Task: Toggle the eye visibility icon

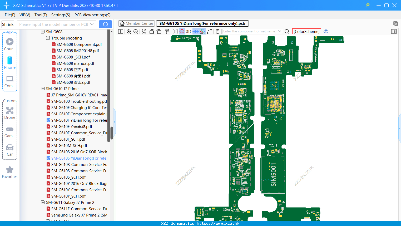Action: (326, 31)
